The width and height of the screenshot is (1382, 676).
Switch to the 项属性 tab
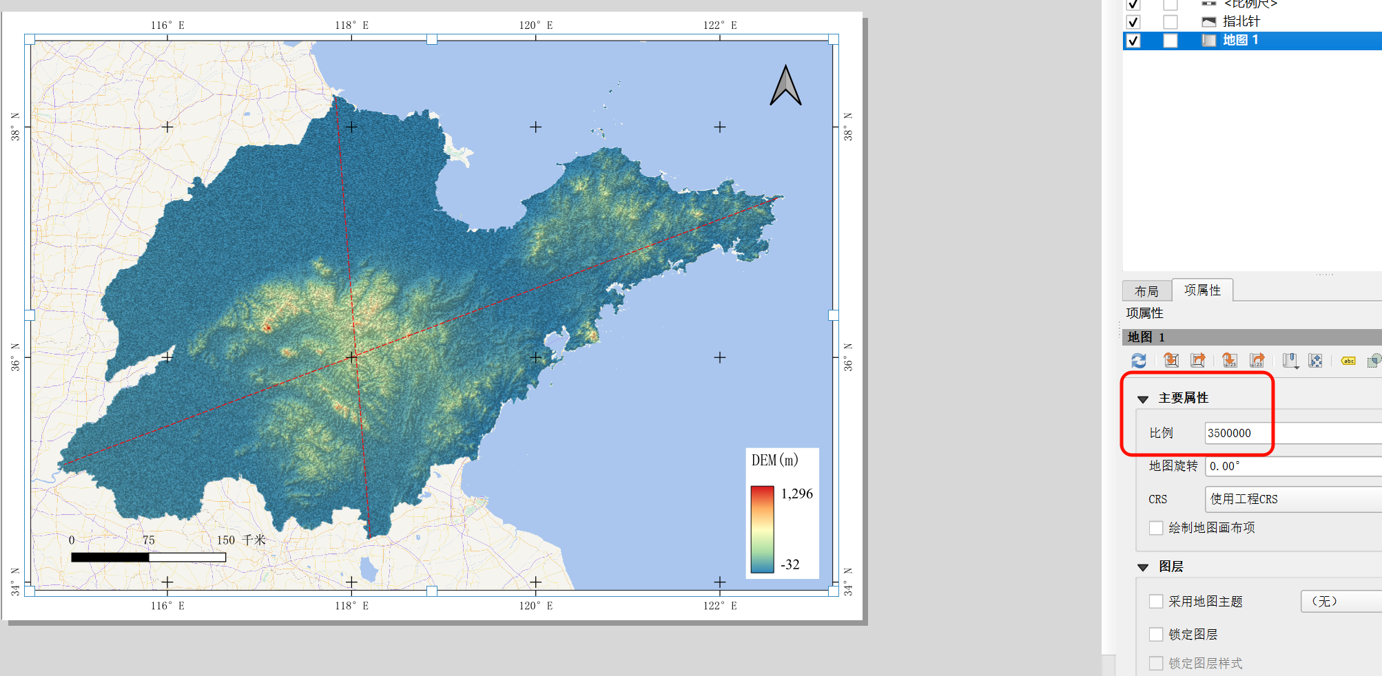1203,290
